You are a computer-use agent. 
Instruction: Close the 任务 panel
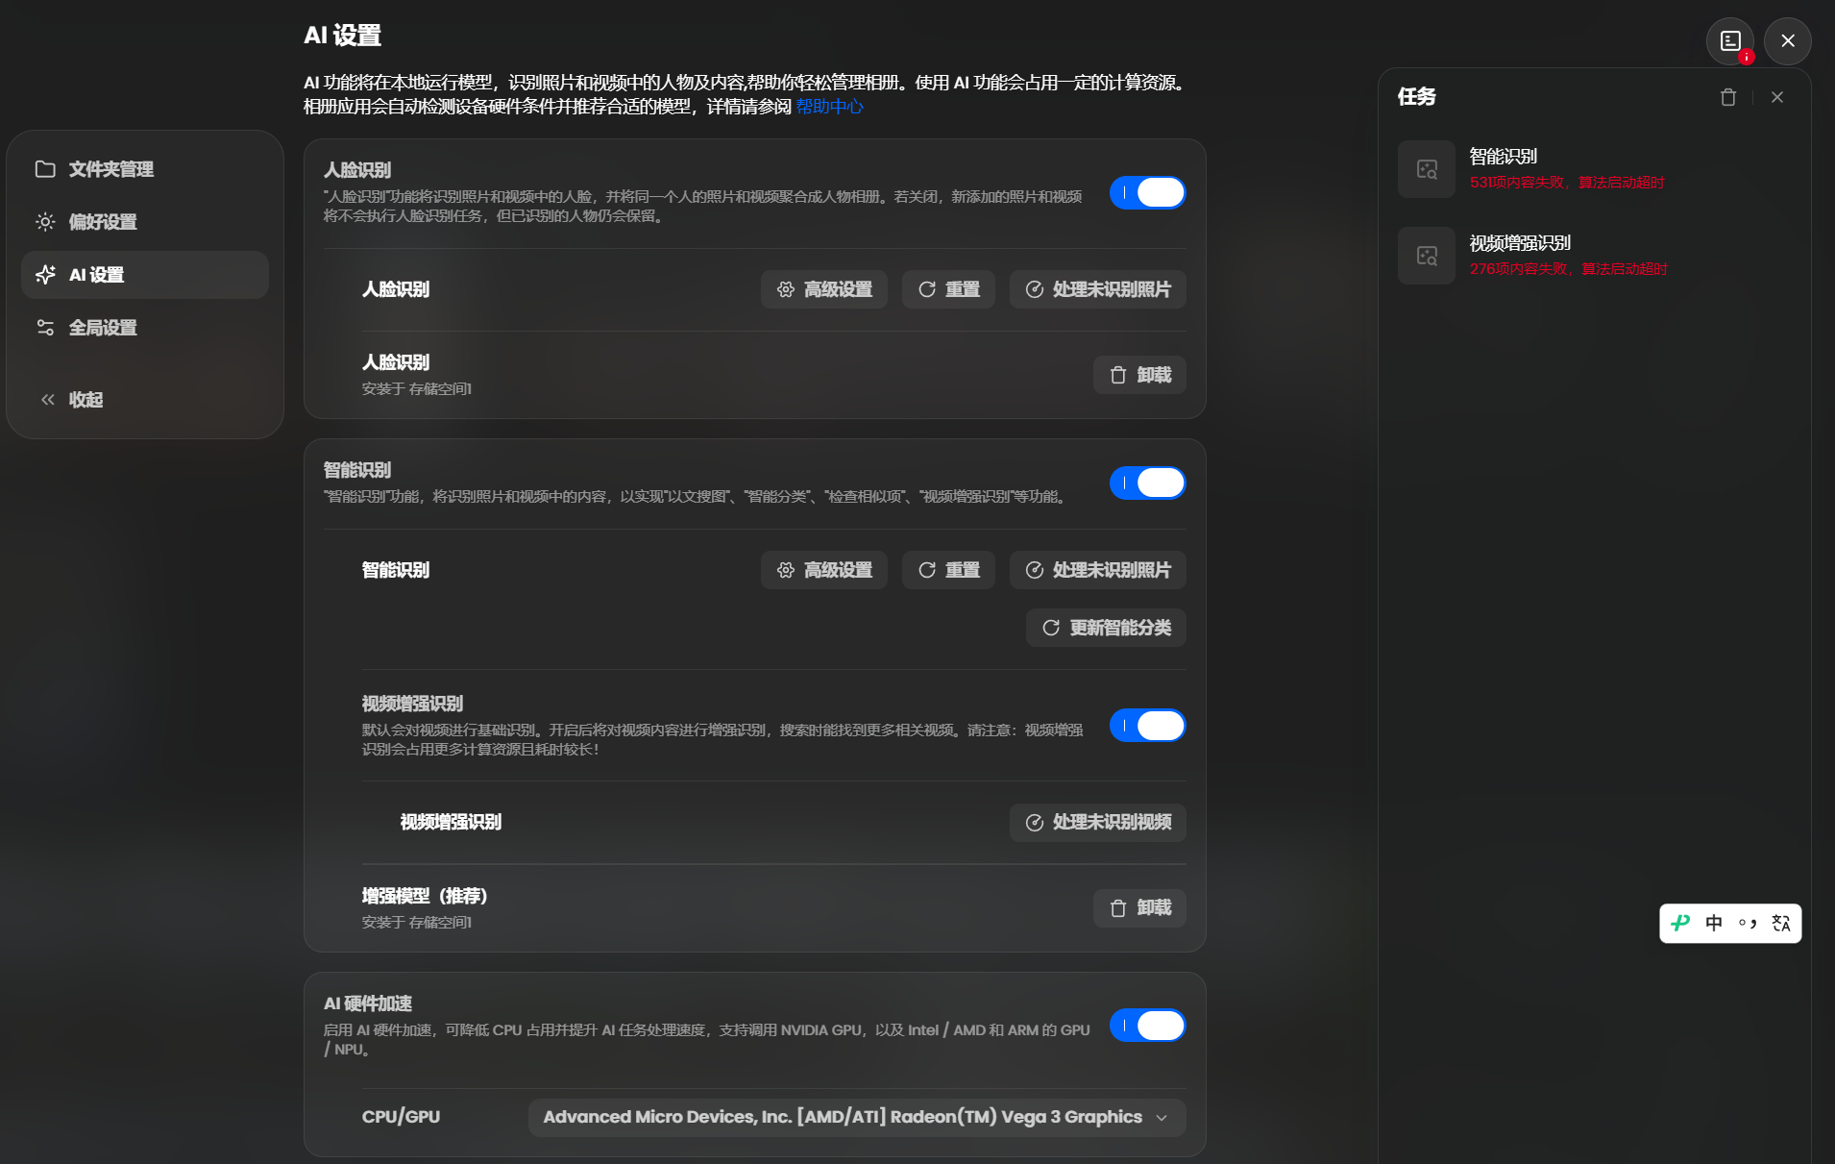pyautogui.click(x=1777, y=97)
